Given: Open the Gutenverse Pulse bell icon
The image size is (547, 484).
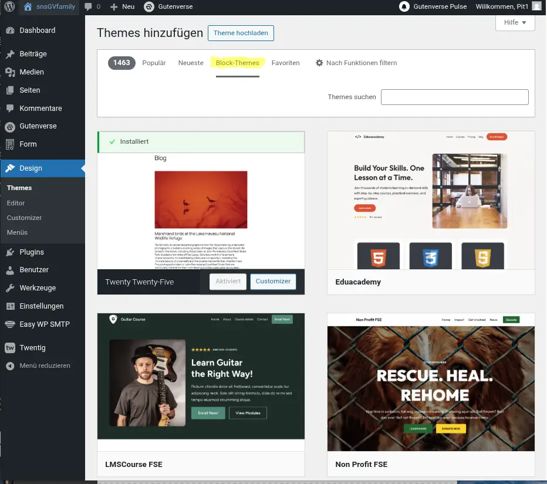Looking at the screenshot, I should click(404, 6).
